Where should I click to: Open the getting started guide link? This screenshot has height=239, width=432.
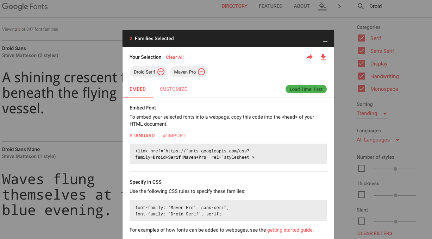pyautogui.click(x=290, y=230)
